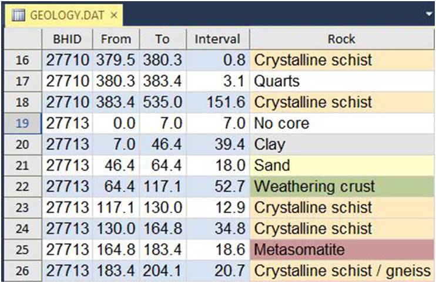Click the Crystalline schist / gneiss cell
This screenshot has height=283, width=436.
[342, 271]
